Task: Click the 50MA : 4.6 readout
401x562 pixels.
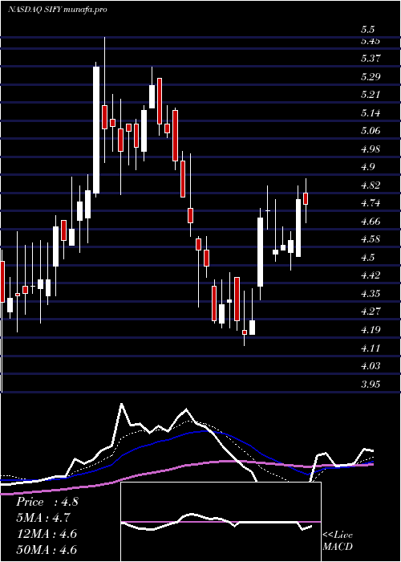Action: 47,550
